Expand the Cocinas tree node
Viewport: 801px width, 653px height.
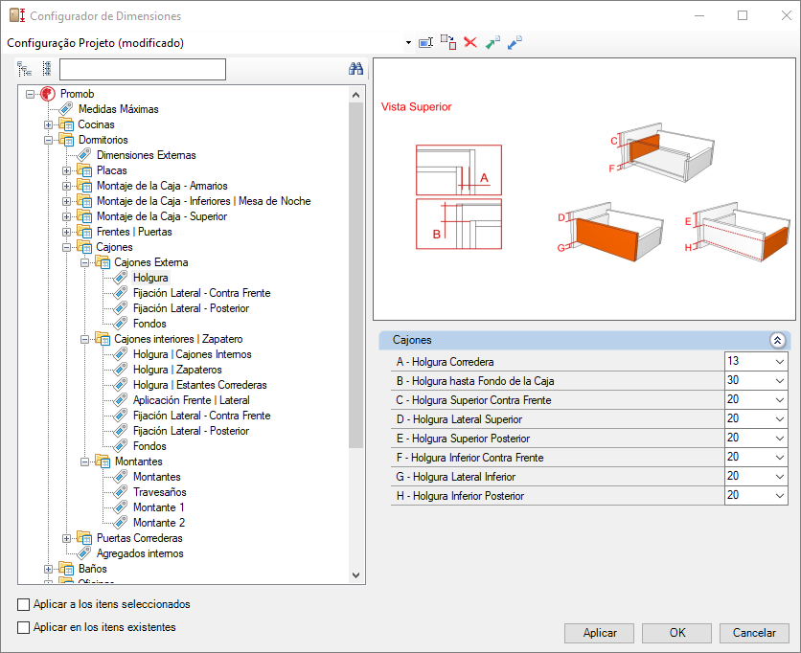click(48, 124)
